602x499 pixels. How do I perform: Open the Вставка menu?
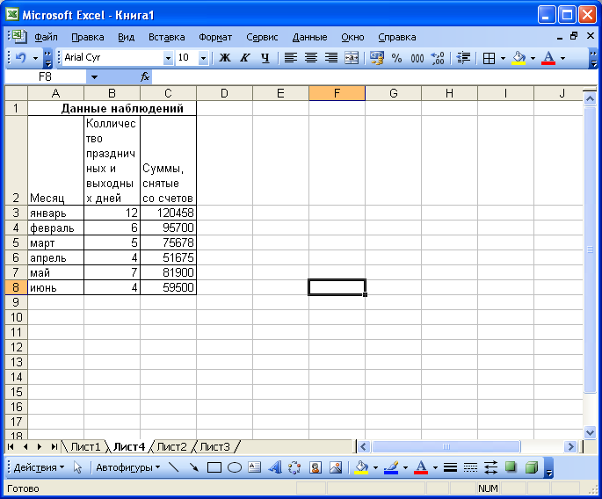(x=167, y=37)
